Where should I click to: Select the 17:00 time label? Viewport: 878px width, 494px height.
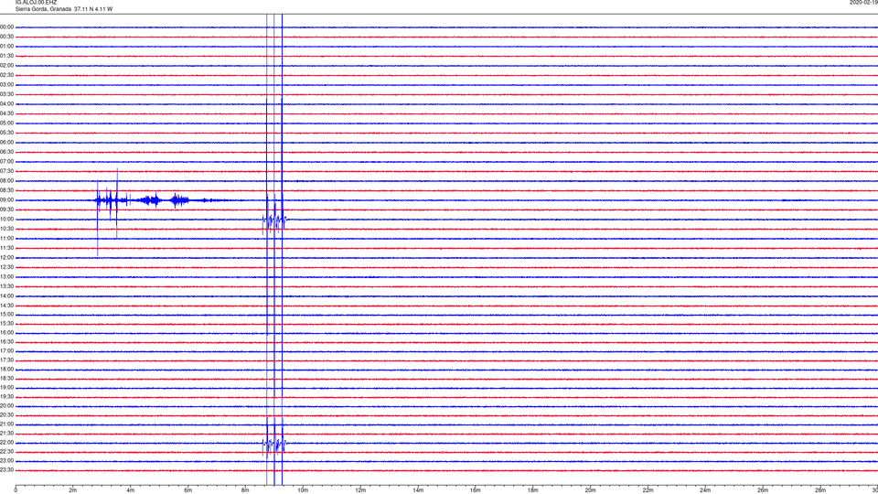point(6,351)
